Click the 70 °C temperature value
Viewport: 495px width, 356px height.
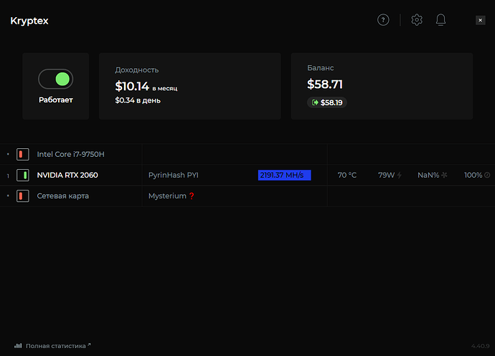(347, 175)
